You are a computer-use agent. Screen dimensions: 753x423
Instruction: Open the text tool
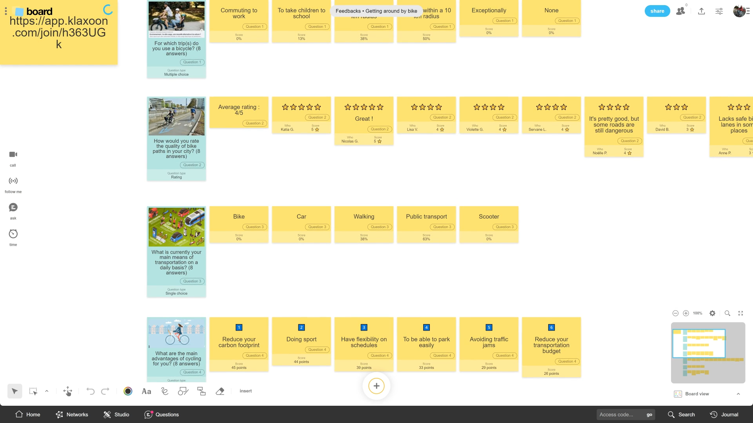tap(146, 391)
